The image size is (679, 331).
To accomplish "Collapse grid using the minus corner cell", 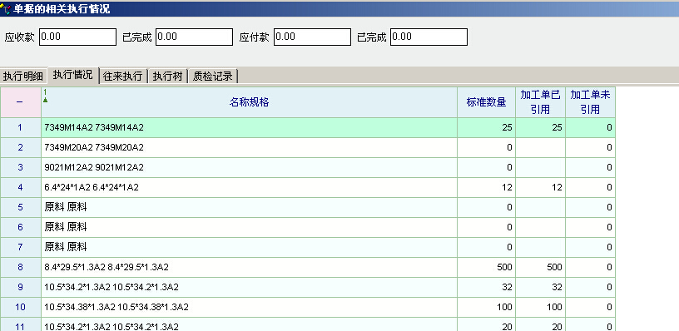I will point(20,102).
